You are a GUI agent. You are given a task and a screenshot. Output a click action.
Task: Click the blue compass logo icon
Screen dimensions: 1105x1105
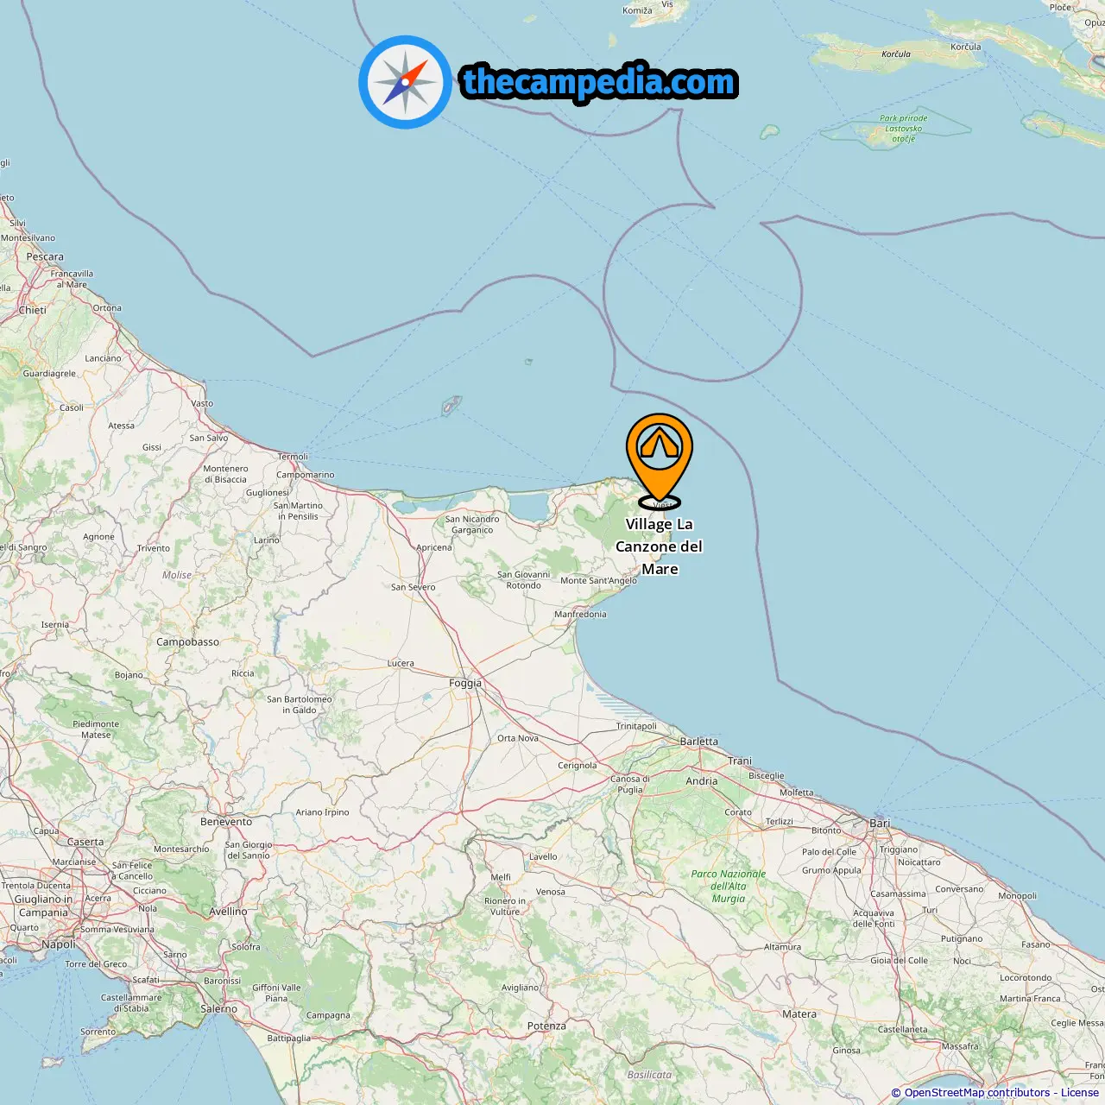(x=405, y=82)
